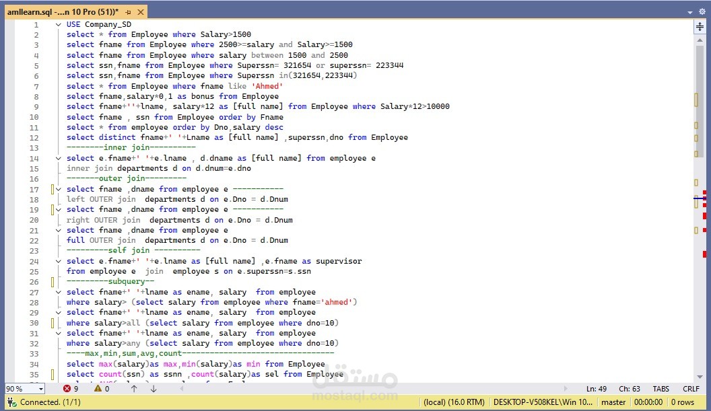
Task: Click the 'Ahmed' string literal on line 7
Action: [x=267, y=86]
